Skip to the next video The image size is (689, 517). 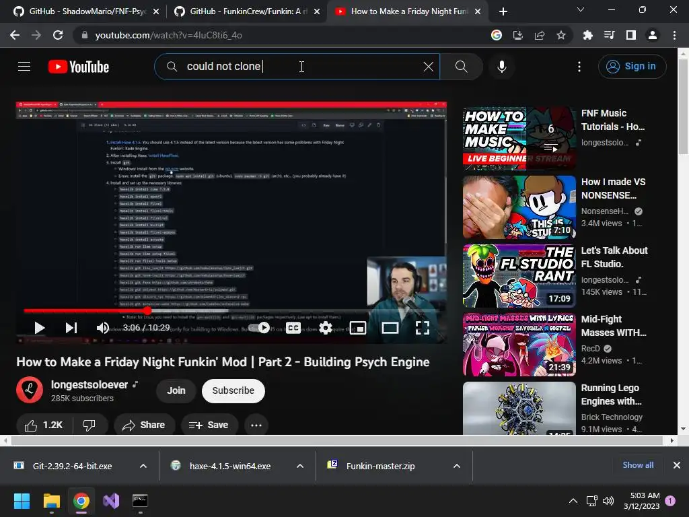point(71,328)
